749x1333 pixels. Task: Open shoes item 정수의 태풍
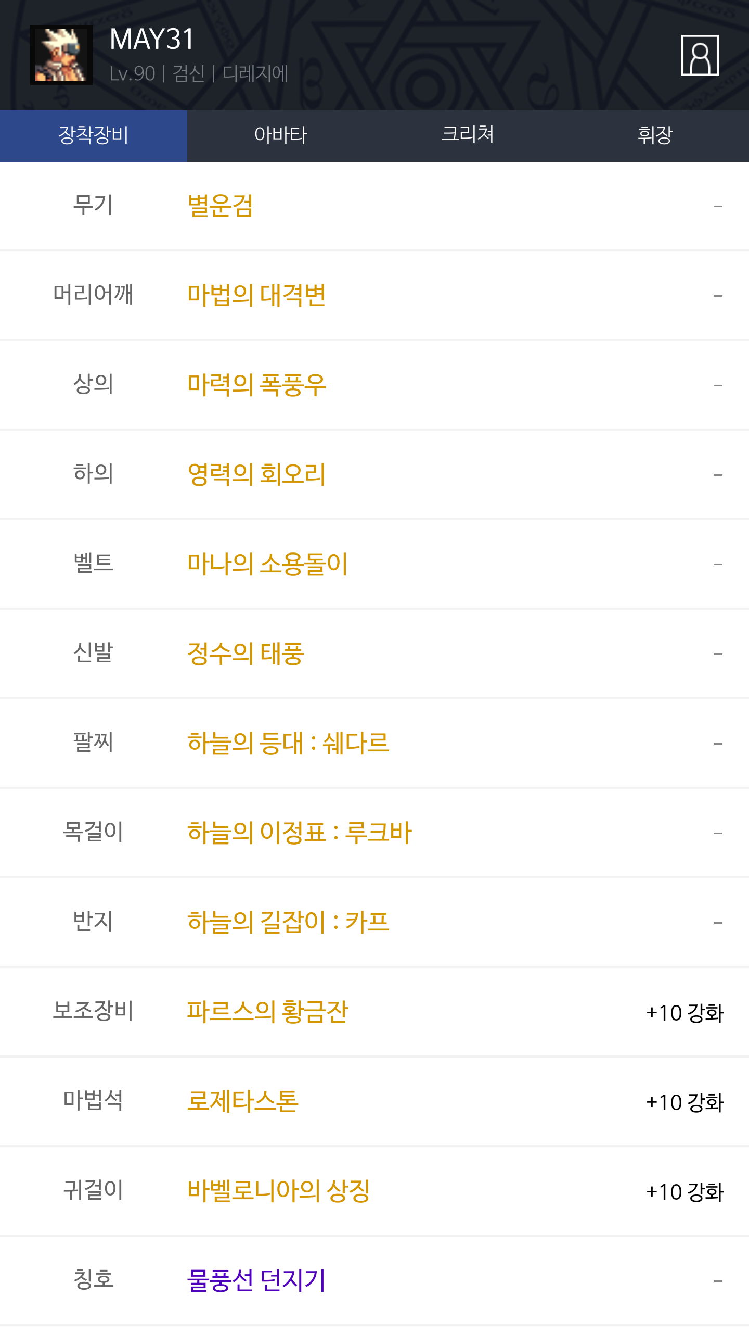(246, 653)
